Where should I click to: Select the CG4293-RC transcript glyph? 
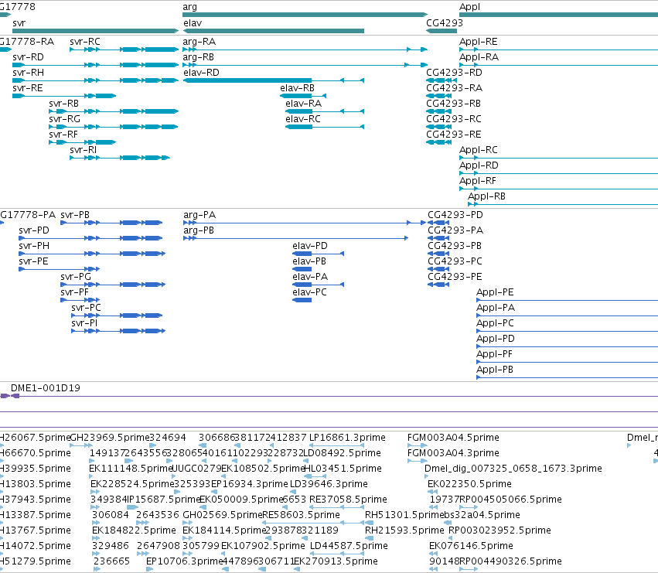click(x=439, y=127)
